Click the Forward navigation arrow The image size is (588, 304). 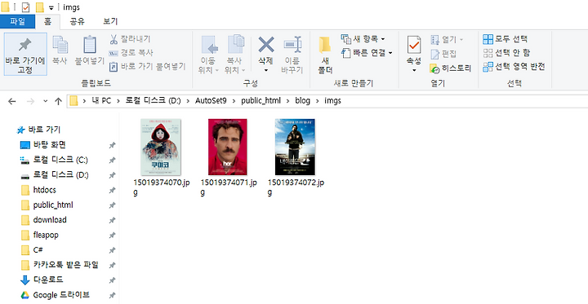point(30,101)
